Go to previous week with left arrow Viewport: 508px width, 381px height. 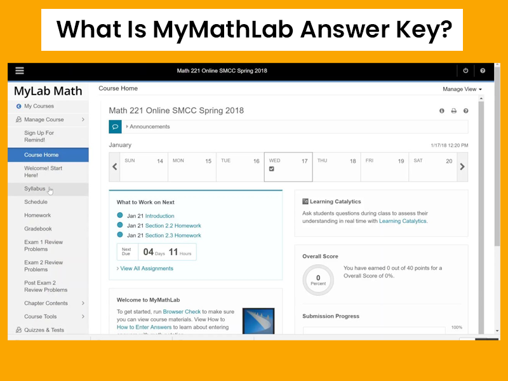click(x=115, y=167)
